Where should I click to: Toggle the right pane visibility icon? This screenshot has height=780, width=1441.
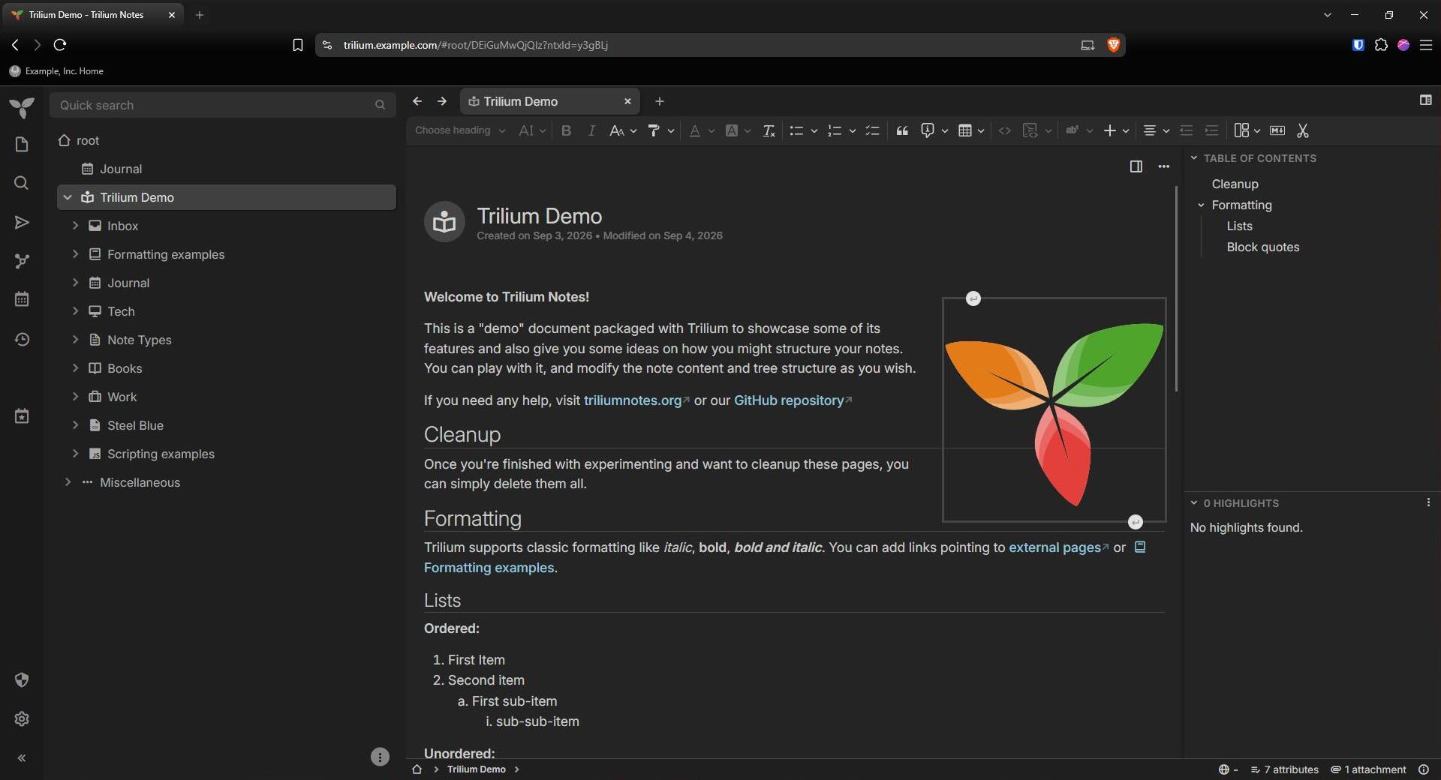click(1425, 100)
